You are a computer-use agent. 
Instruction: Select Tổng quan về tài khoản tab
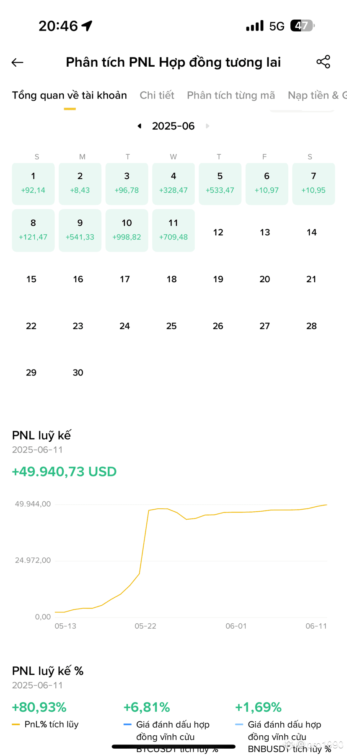pos(70,95)
